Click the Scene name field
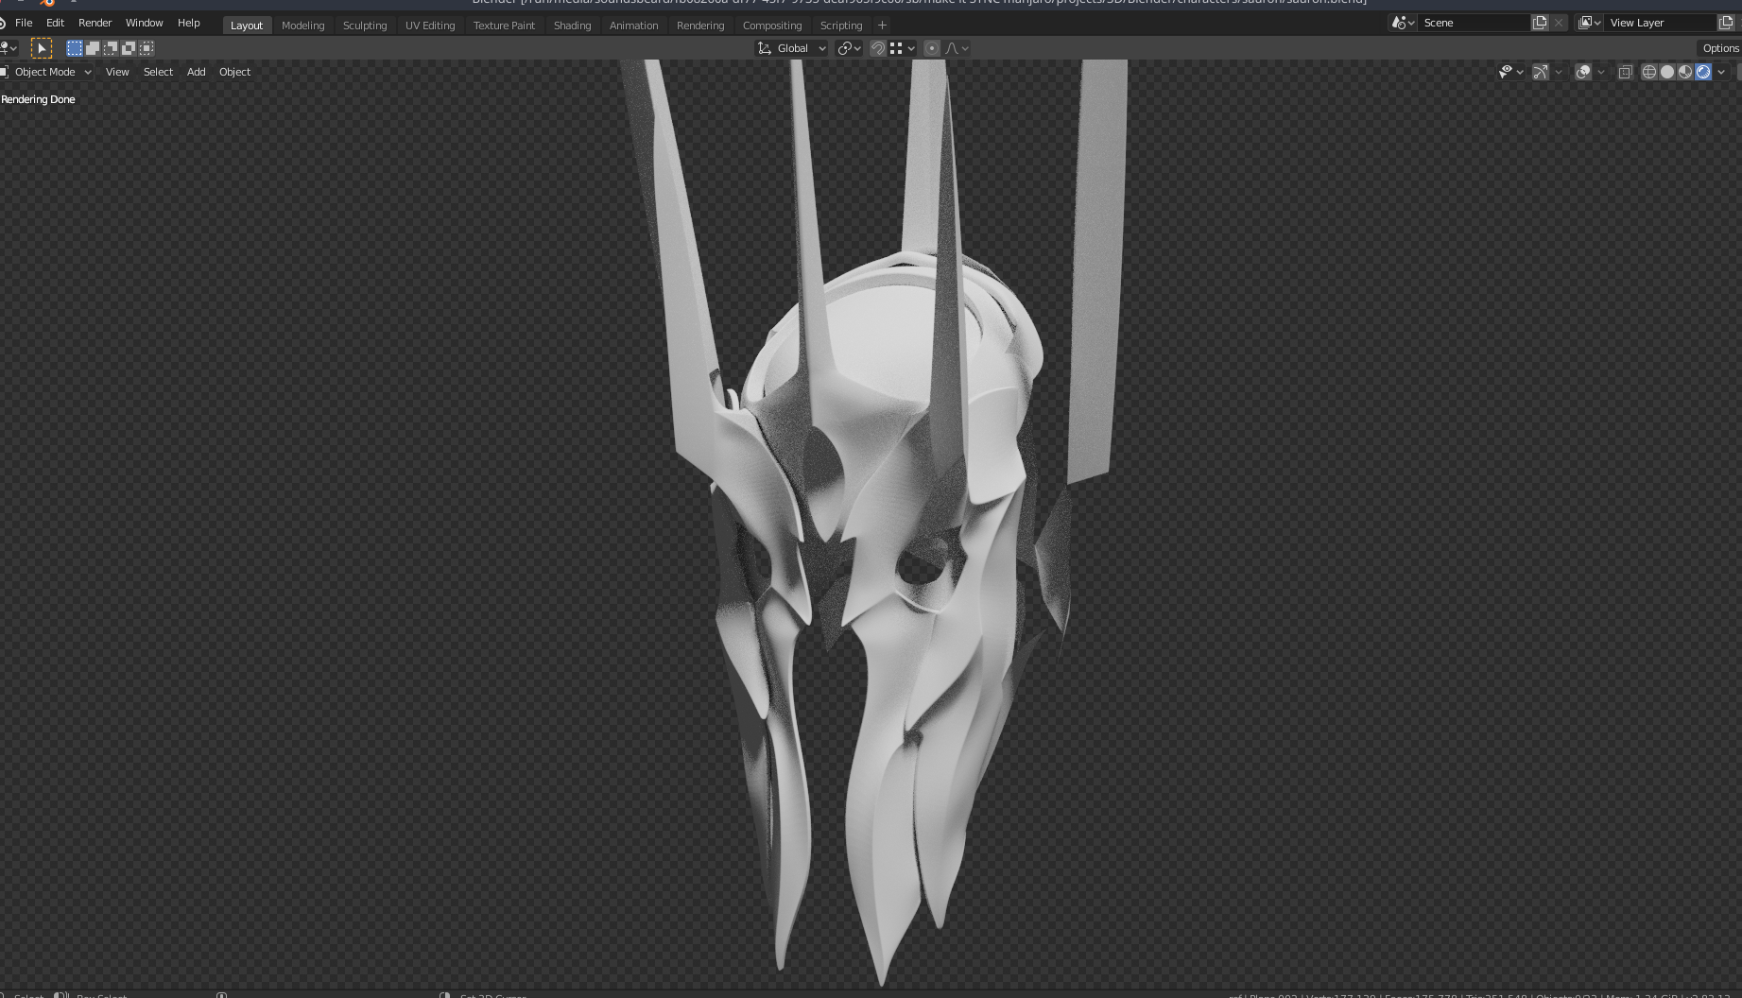Image resolution: width=1742 pixels, height=998 pixels. click(x=1475, y=23)
